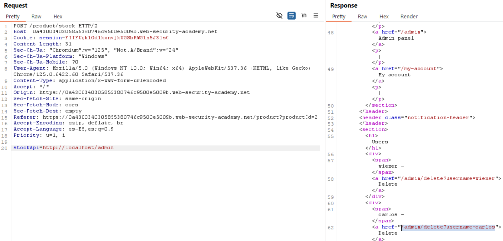Switch to the Request Raw tab

[x=36, y=16]
